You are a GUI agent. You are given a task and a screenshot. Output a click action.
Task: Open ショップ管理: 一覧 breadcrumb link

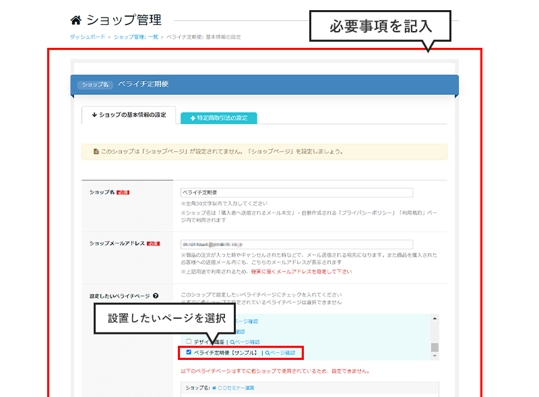point(135,37)
